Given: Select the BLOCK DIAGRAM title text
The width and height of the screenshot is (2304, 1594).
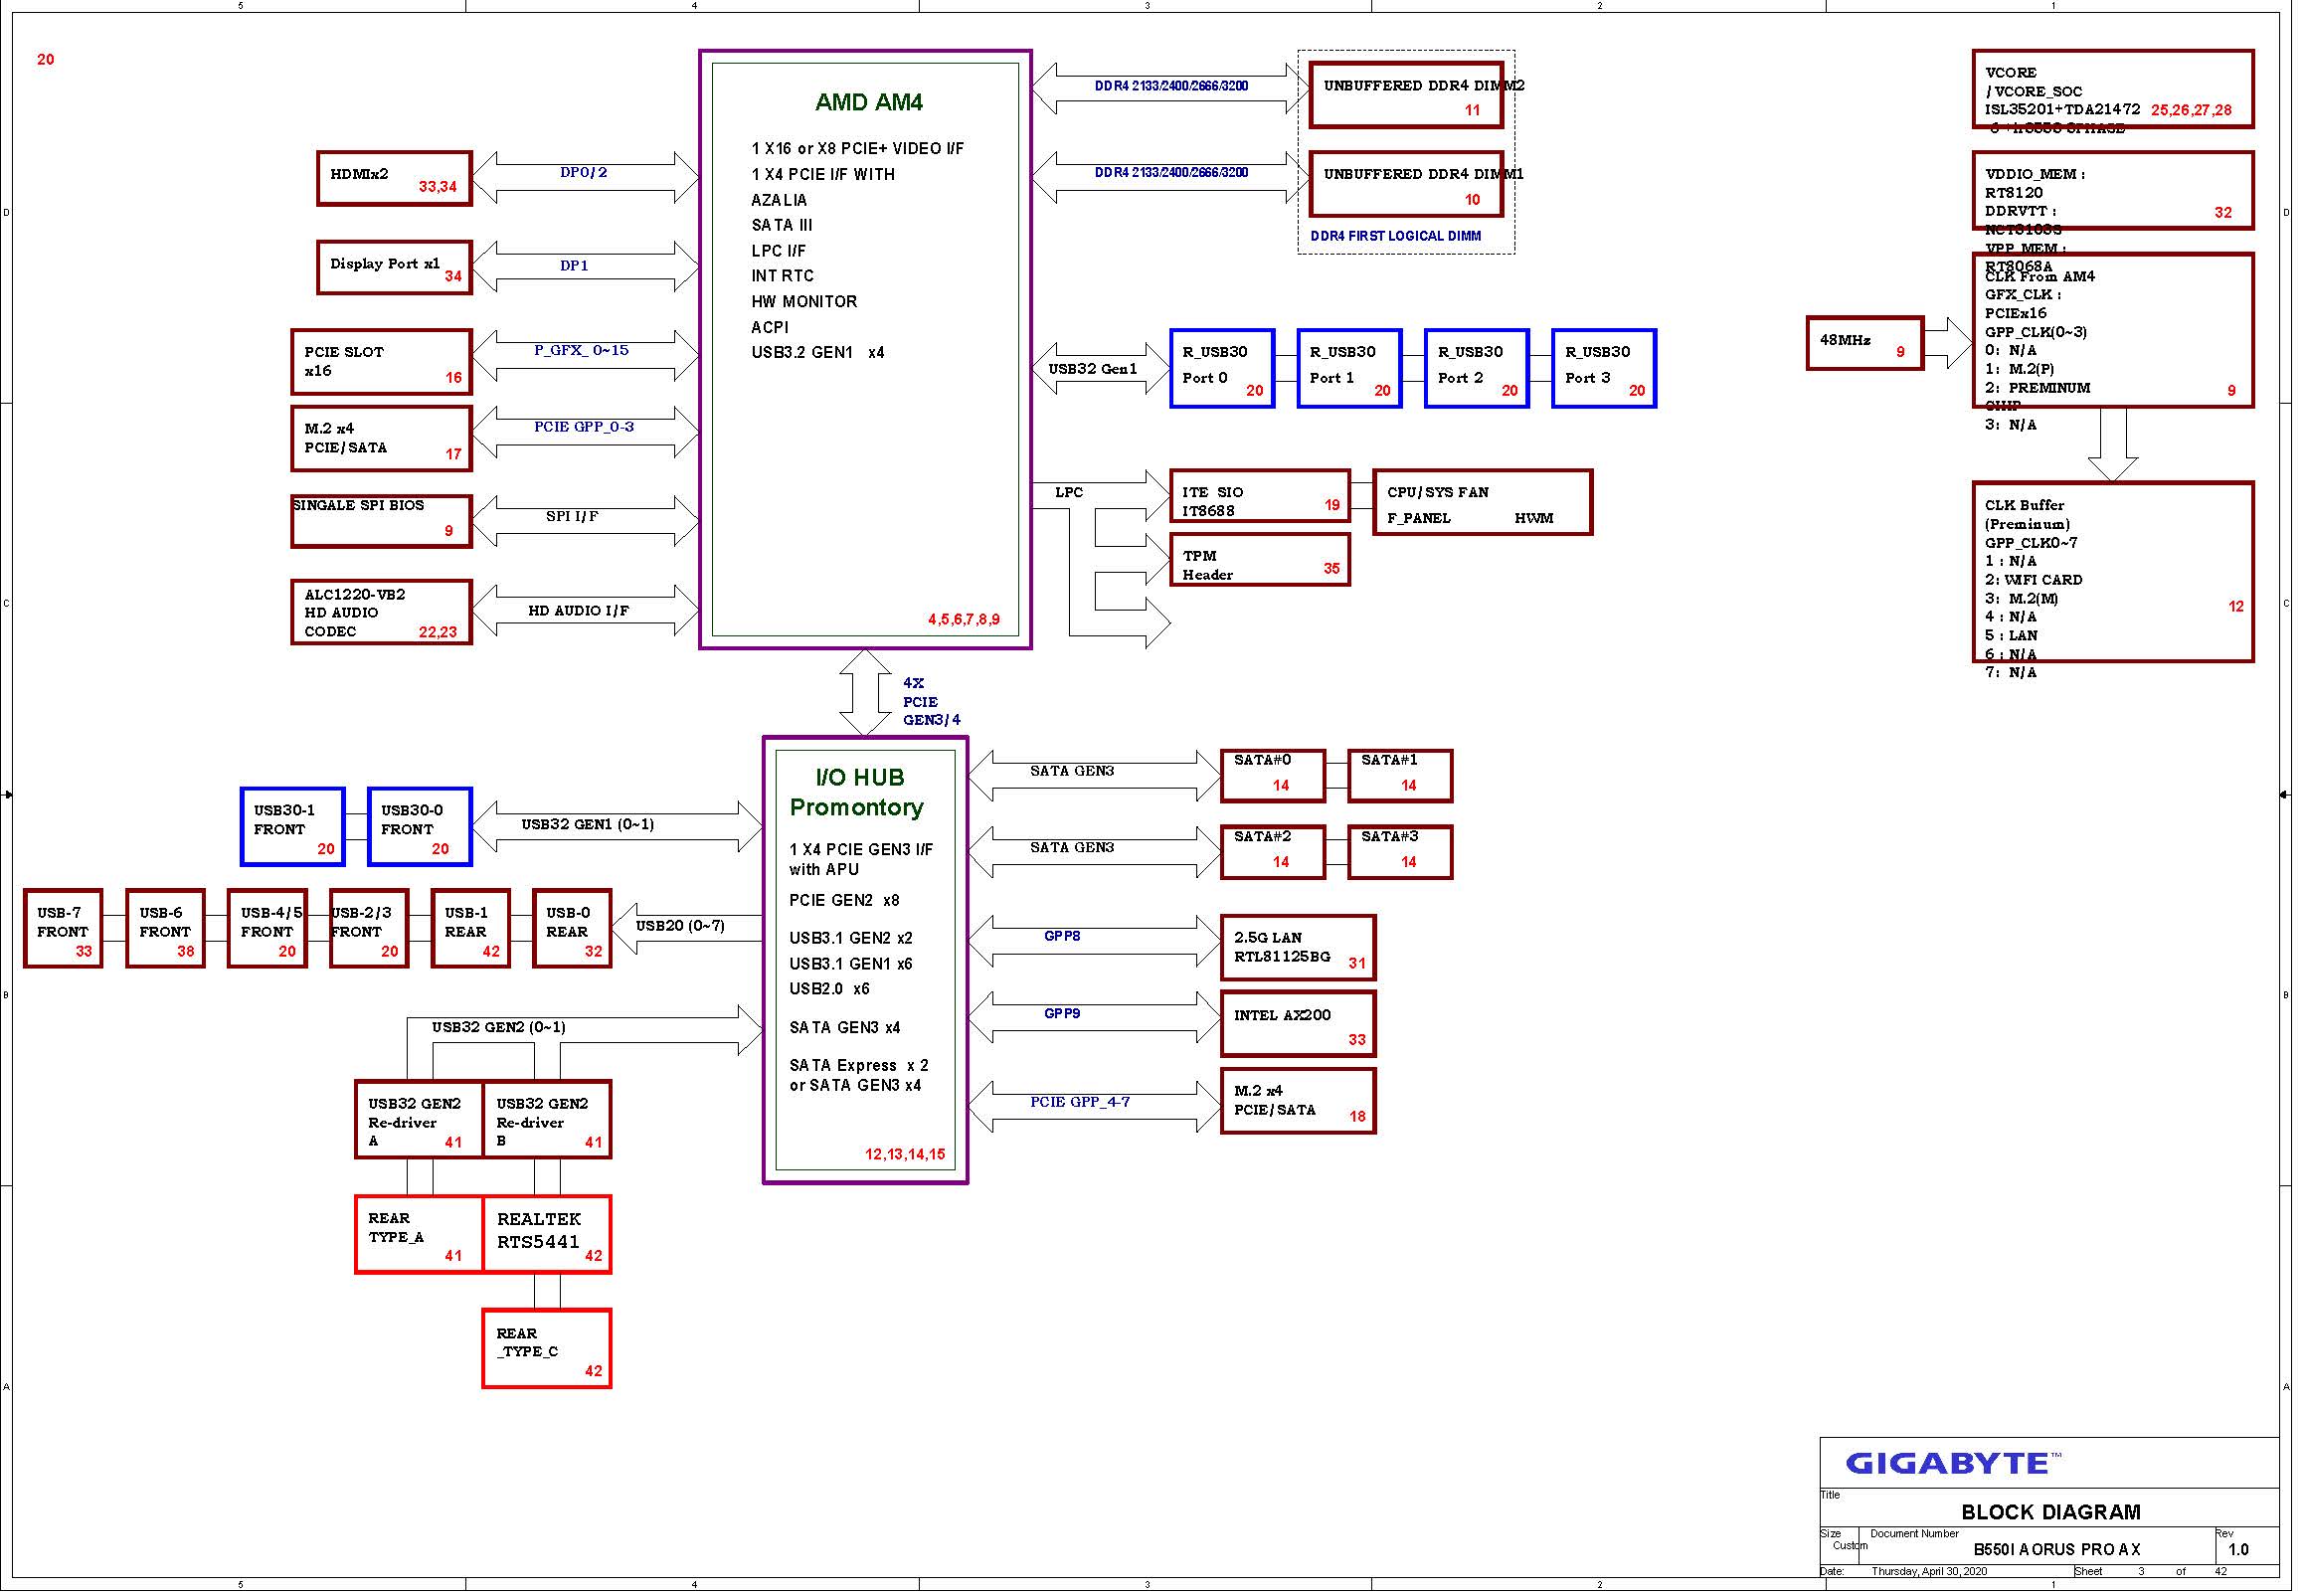Looking at the screenshot, I should click(x=2050, y=1512).
